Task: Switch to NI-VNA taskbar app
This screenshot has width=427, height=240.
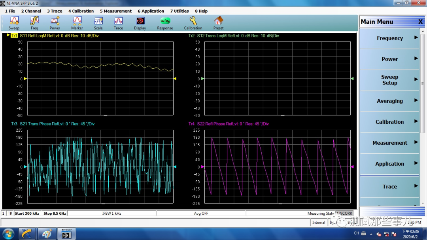Action: coord(66,234)
